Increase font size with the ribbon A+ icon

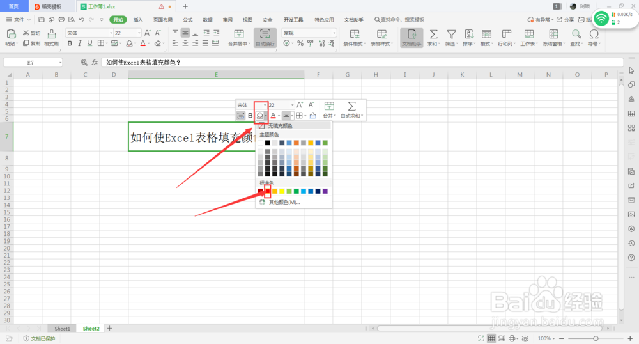click(148, 33)
